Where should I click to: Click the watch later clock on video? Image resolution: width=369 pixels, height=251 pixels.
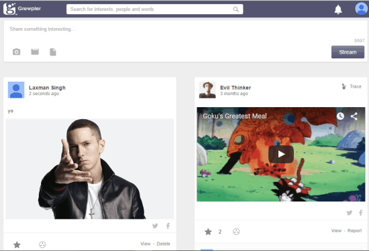[340, 116]
